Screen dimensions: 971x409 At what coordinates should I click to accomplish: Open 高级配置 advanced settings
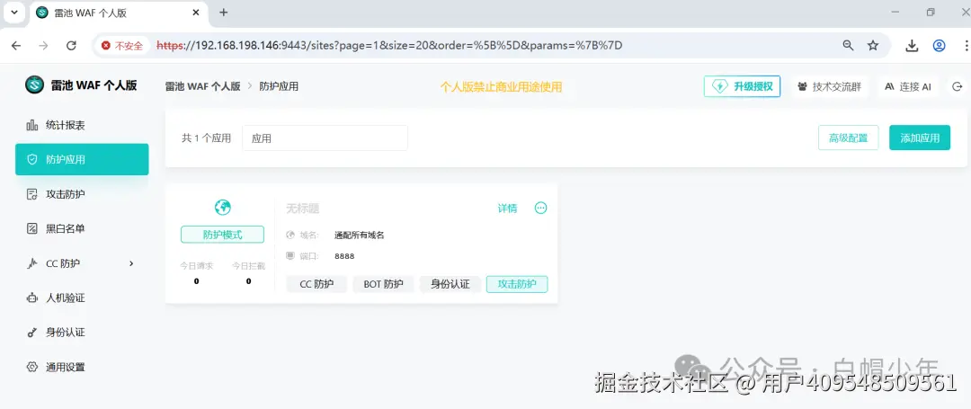tap(849, 138)
